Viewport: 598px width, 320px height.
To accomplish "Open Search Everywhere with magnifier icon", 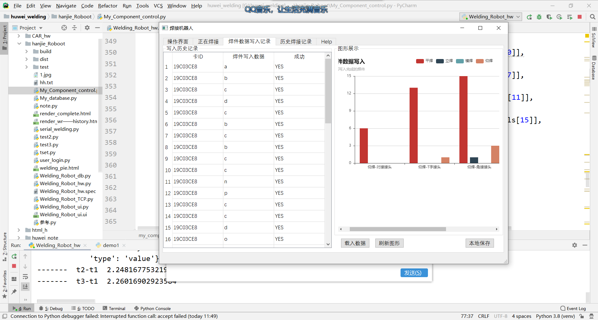I will (x=592, y=17).
